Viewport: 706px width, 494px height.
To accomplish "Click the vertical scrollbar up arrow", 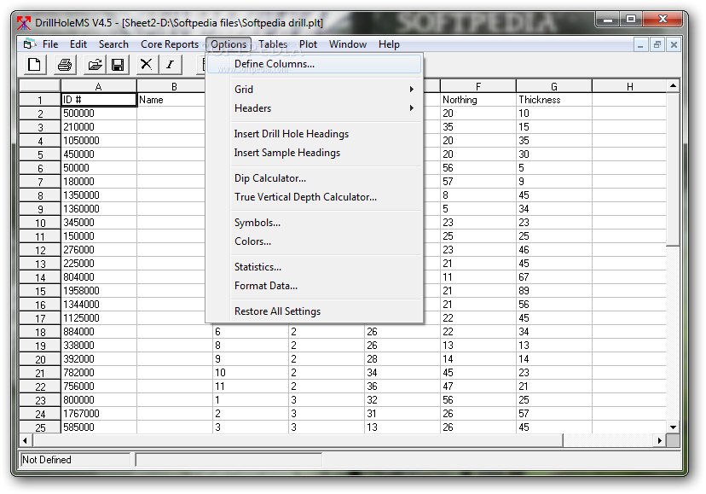I will tap(673, 85).
